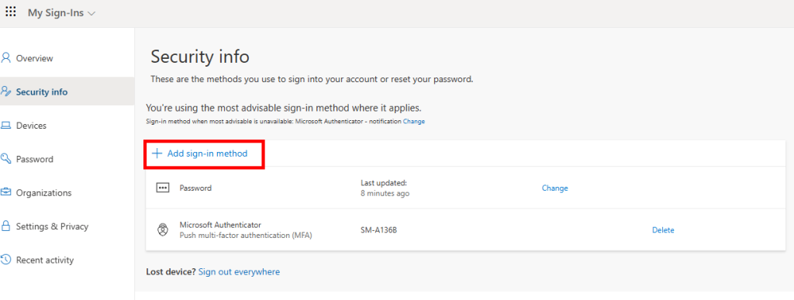Click the Organizations briefcase icon
The image size is (794, 300).
5,192
